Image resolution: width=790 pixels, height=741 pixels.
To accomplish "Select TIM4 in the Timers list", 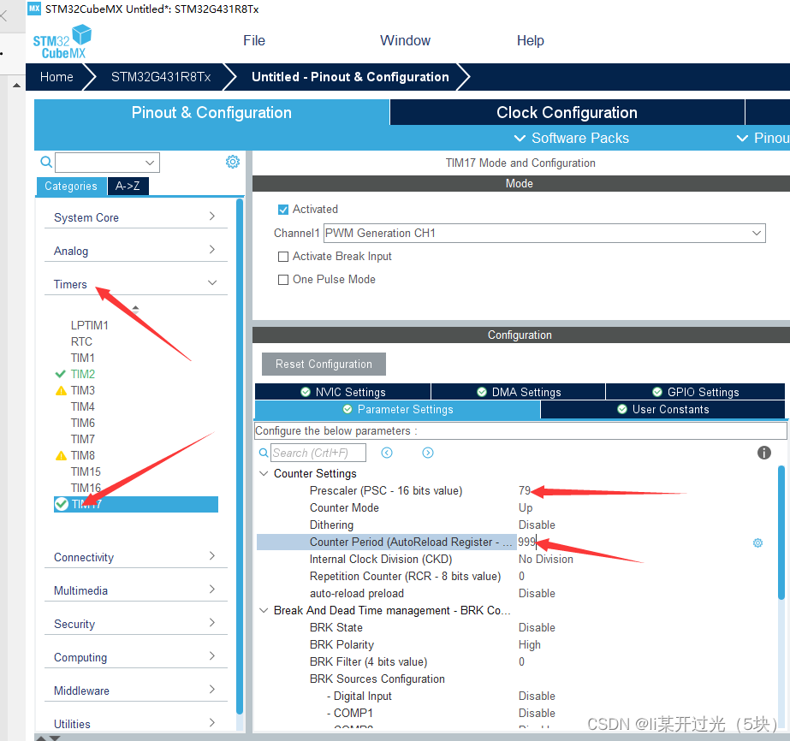I will tap(83, 406).
